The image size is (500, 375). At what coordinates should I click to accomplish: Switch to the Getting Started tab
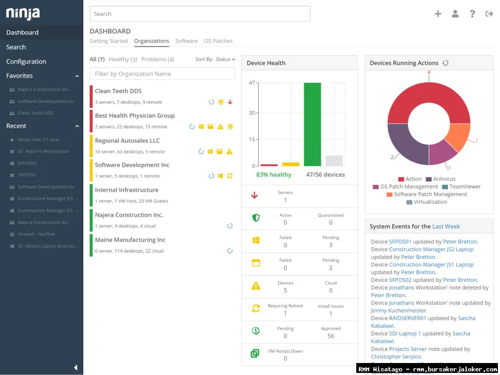(108, 41)
